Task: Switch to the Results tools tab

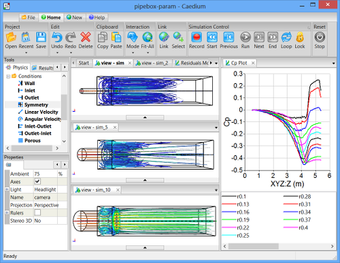Action: 43,68
